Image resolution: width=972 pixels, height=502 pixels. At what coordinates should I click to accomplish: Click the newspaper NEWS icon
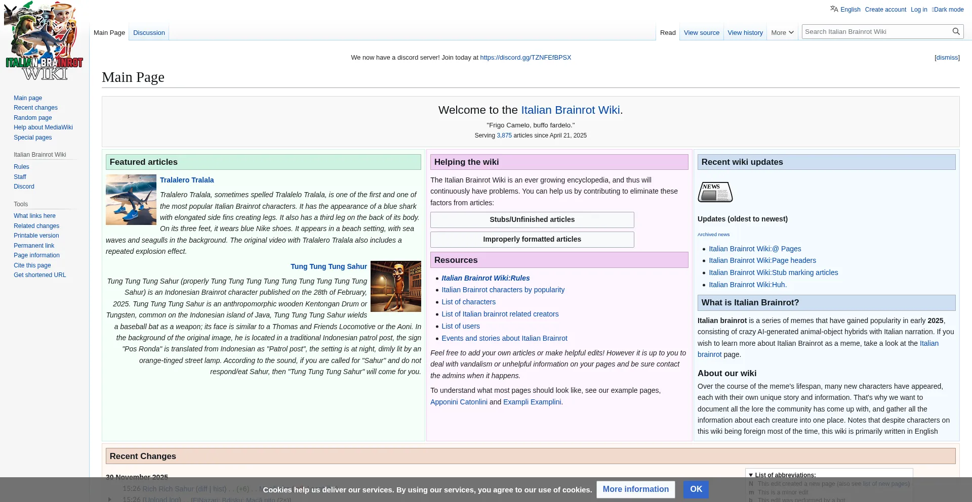(715, 192)
